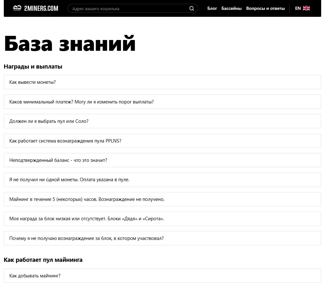Expand 'Майнинг в течение 5 часов' item
The width and height of the screenshot is (331, 285).
click(162, 199)
